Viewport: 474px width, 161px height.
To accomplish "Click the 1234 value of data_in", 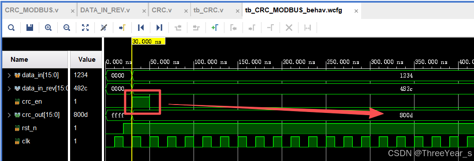I will tap(81, 75).
